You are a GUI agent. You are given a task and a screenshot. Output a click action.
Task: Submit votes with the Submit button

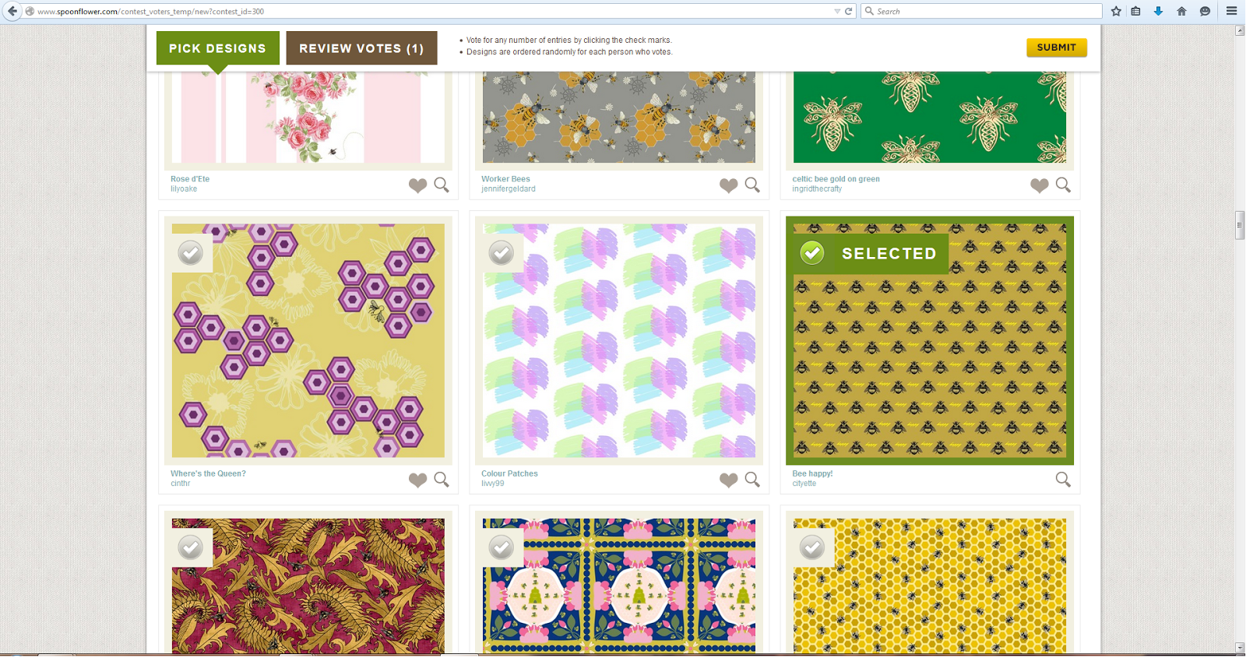click(1057, 48)
